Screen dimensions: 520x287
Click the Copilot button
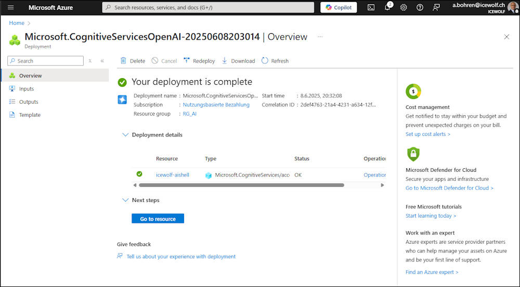click(339, 7)
